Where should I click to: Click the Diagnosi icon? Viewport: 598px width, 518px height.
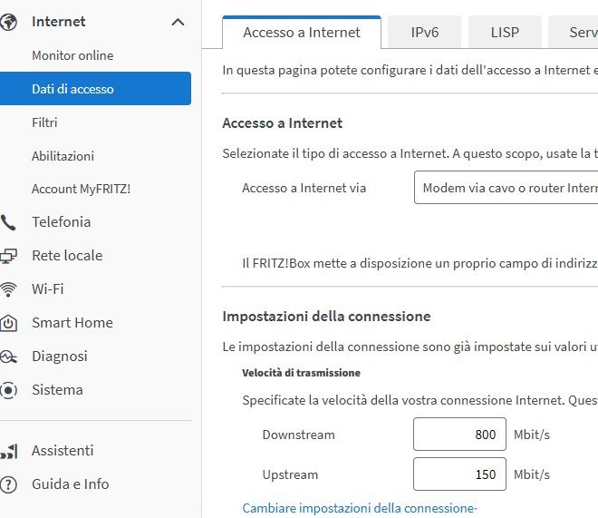pyautogui.click(x=9, y=357)
